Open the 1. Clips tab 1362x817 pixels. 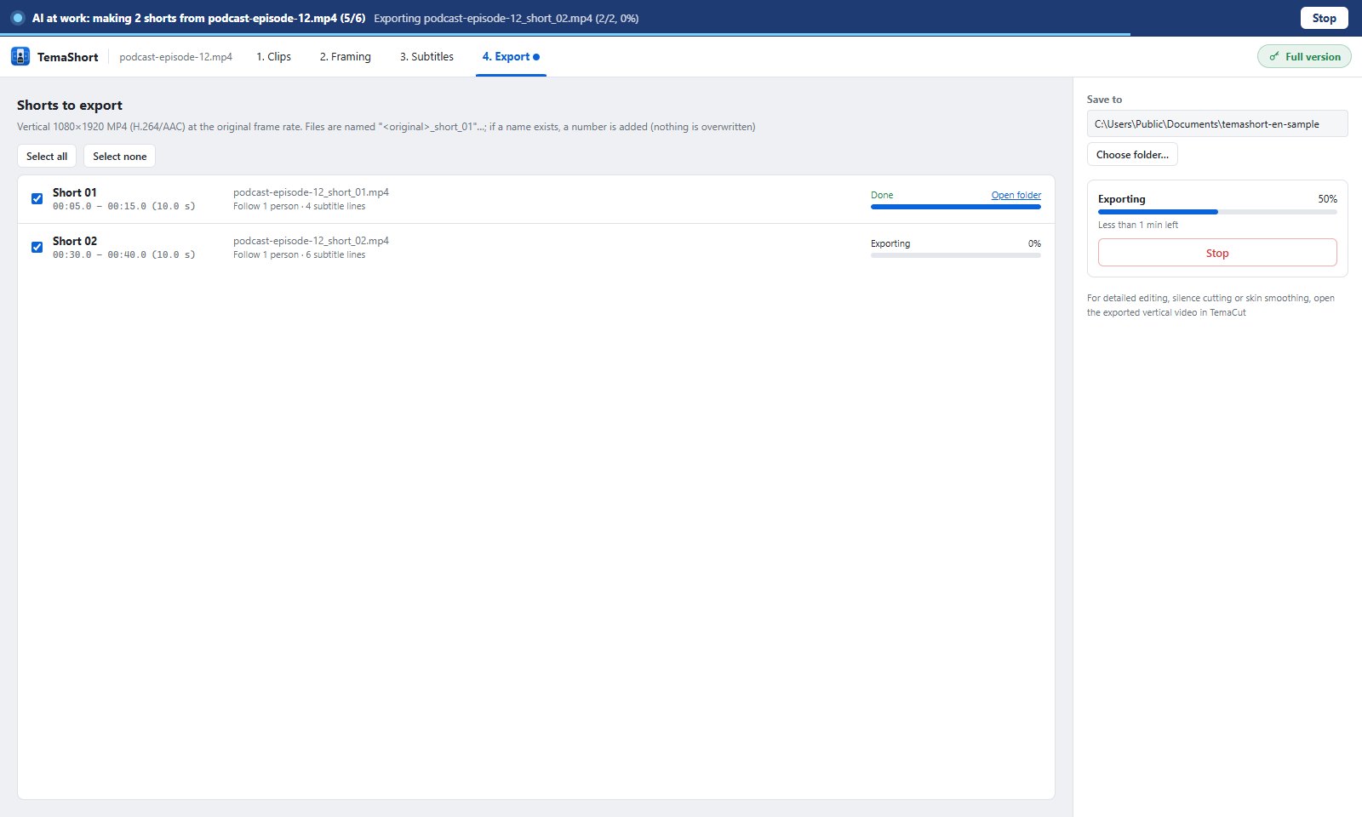[x=274, y=57]
